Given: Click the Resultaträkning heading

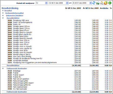Looking at the screenshot, I should click(10, 8).
